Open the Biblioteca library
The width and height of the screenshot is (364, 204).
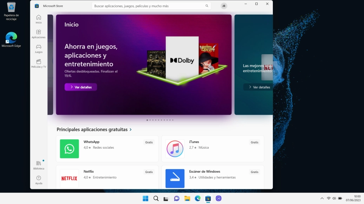coord(38,165)
